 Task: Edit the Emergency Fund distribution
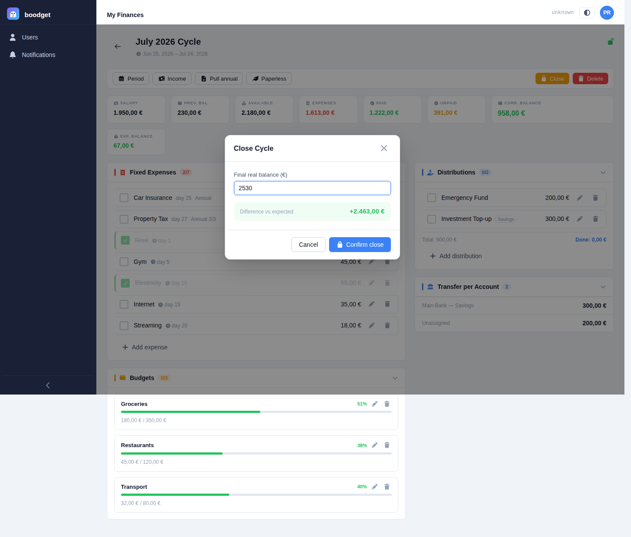pyautogui.click(x=580, y=198)
